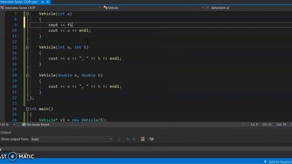Click on the code line 'cout << fi'
Image resolution: width=292 pixels, height=164 pixels.
click(x=60, y=25)
